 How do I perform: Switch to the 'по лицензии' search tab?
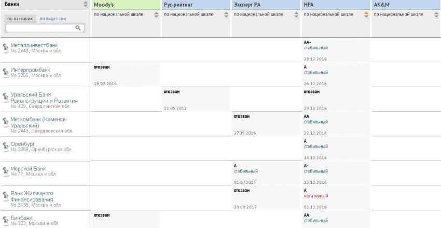pos(53,19)
